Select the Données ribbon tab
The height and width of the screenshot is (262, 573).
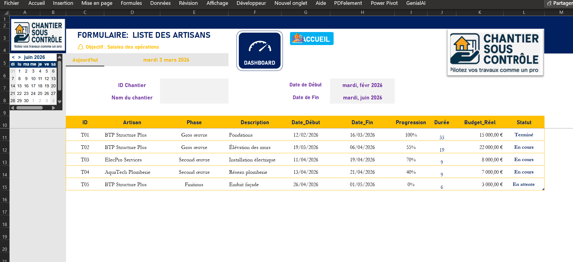(160, 3)
